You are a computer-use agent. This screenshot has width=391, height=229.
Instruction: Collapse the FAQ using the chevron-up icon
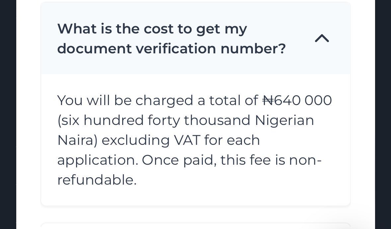pos(322,39)
